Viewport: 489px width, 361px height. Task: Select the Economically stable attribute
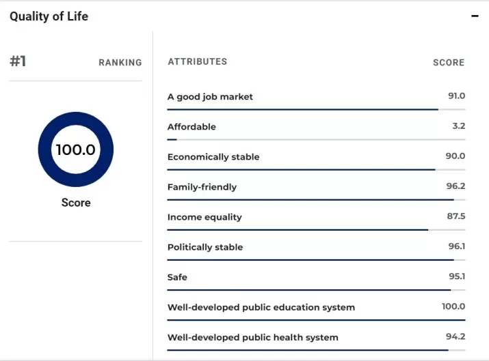pyautogui.click(x=213, y=157)
